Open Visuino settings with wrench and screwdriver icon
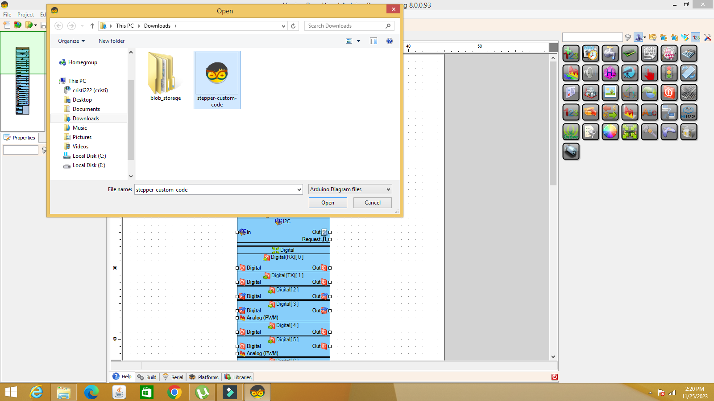Screen dimensions: 714x401 707,37
